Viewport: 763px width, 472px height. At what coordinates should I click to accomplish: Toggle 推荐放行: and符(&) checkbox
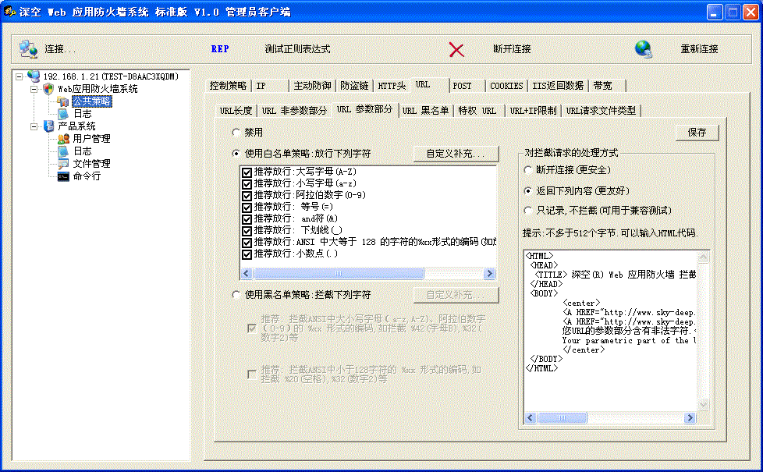tap(247, 219)
